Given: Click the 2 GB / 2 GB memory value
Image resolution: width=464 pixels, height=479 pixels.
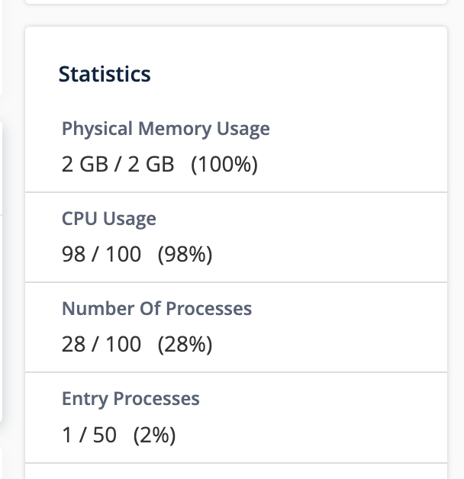Looking at the screenshot, I should [x=118, y=164].
